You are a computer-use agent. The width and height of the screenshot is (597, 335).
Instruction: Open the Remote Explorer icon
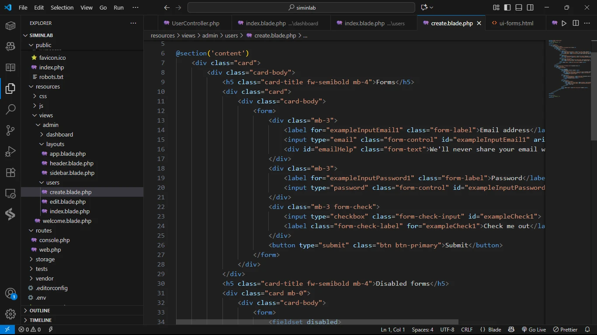10,193
